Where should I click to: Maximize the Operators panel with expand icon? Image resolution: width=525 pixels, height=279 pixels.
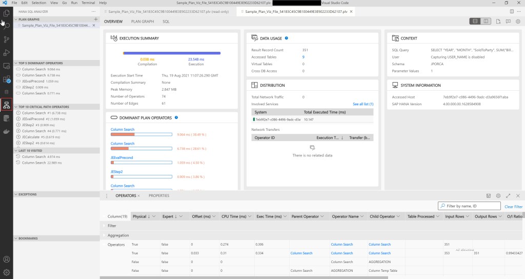pos(508,196)
